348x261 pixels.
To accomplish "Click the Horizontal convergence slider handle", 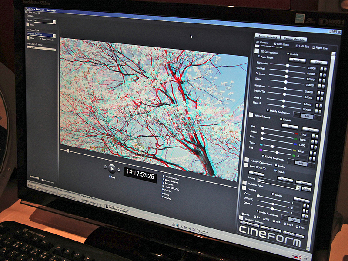I will click(x=288, y=66).
